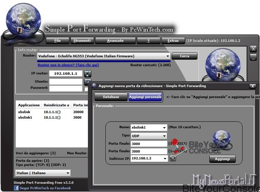Click the first Porta finale field below Tipo
Viewport: 260px width, 192px height.
[x=149, y=144]
